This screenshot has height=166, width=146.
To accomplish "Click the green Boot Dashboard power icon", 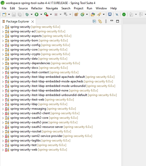I will click(124, 14).
